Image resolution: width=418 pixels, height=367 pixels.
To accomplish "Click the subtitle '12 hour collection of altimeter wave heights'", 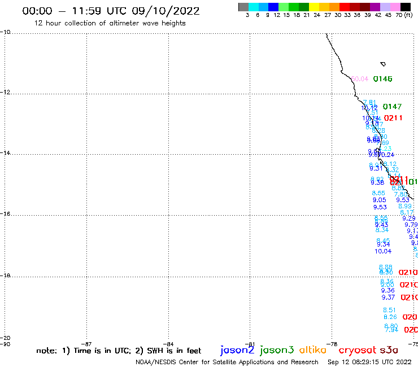I will (110, 23).
